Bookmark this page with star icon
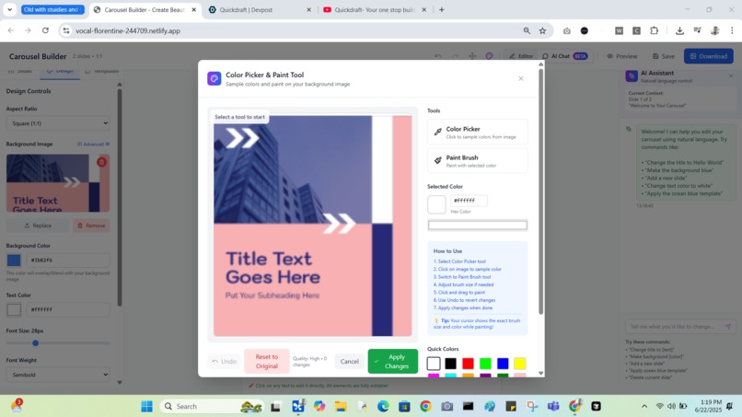742x417 pixels. 542,30
